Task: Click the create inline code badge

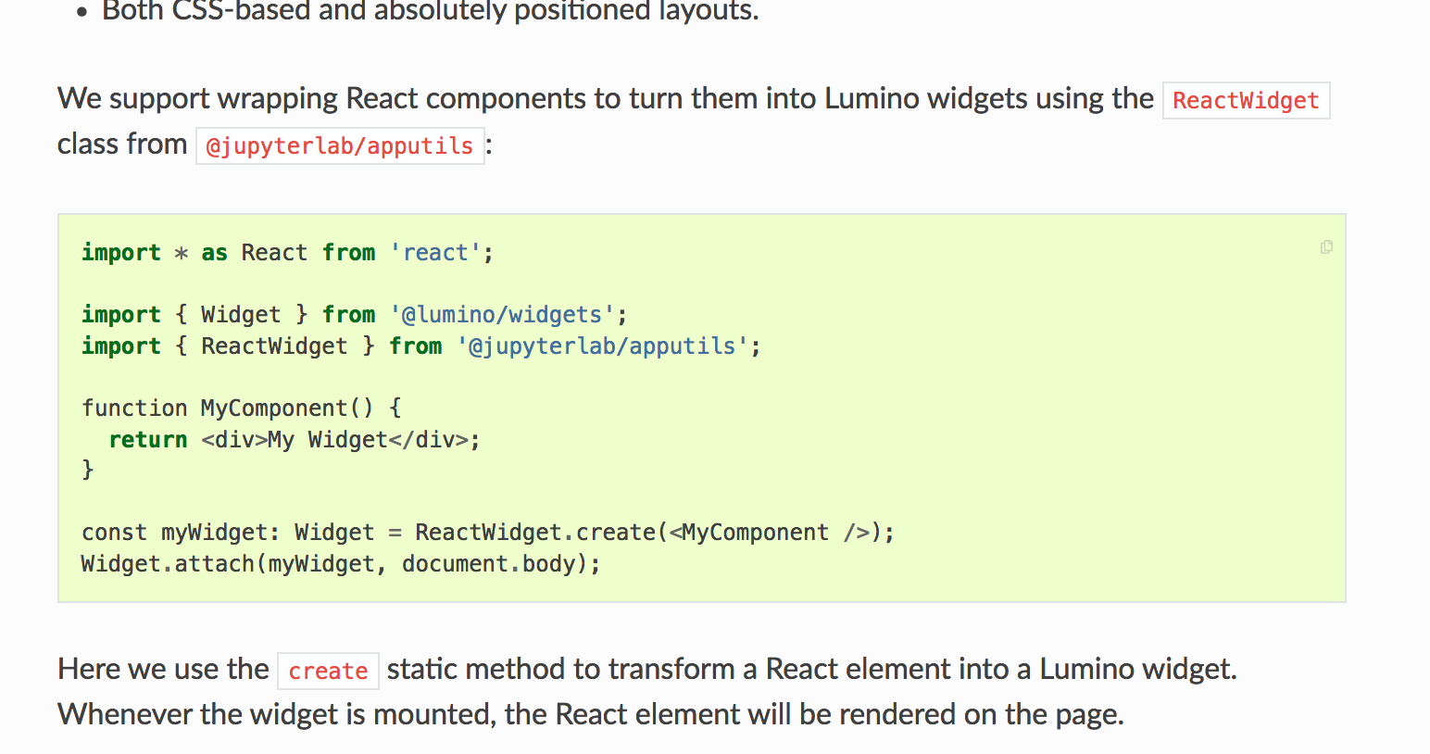Action: click(x=328, y=670)
